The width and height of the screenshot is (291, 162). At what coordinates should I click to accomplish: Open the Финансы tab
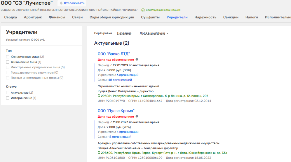coord(57,17)
